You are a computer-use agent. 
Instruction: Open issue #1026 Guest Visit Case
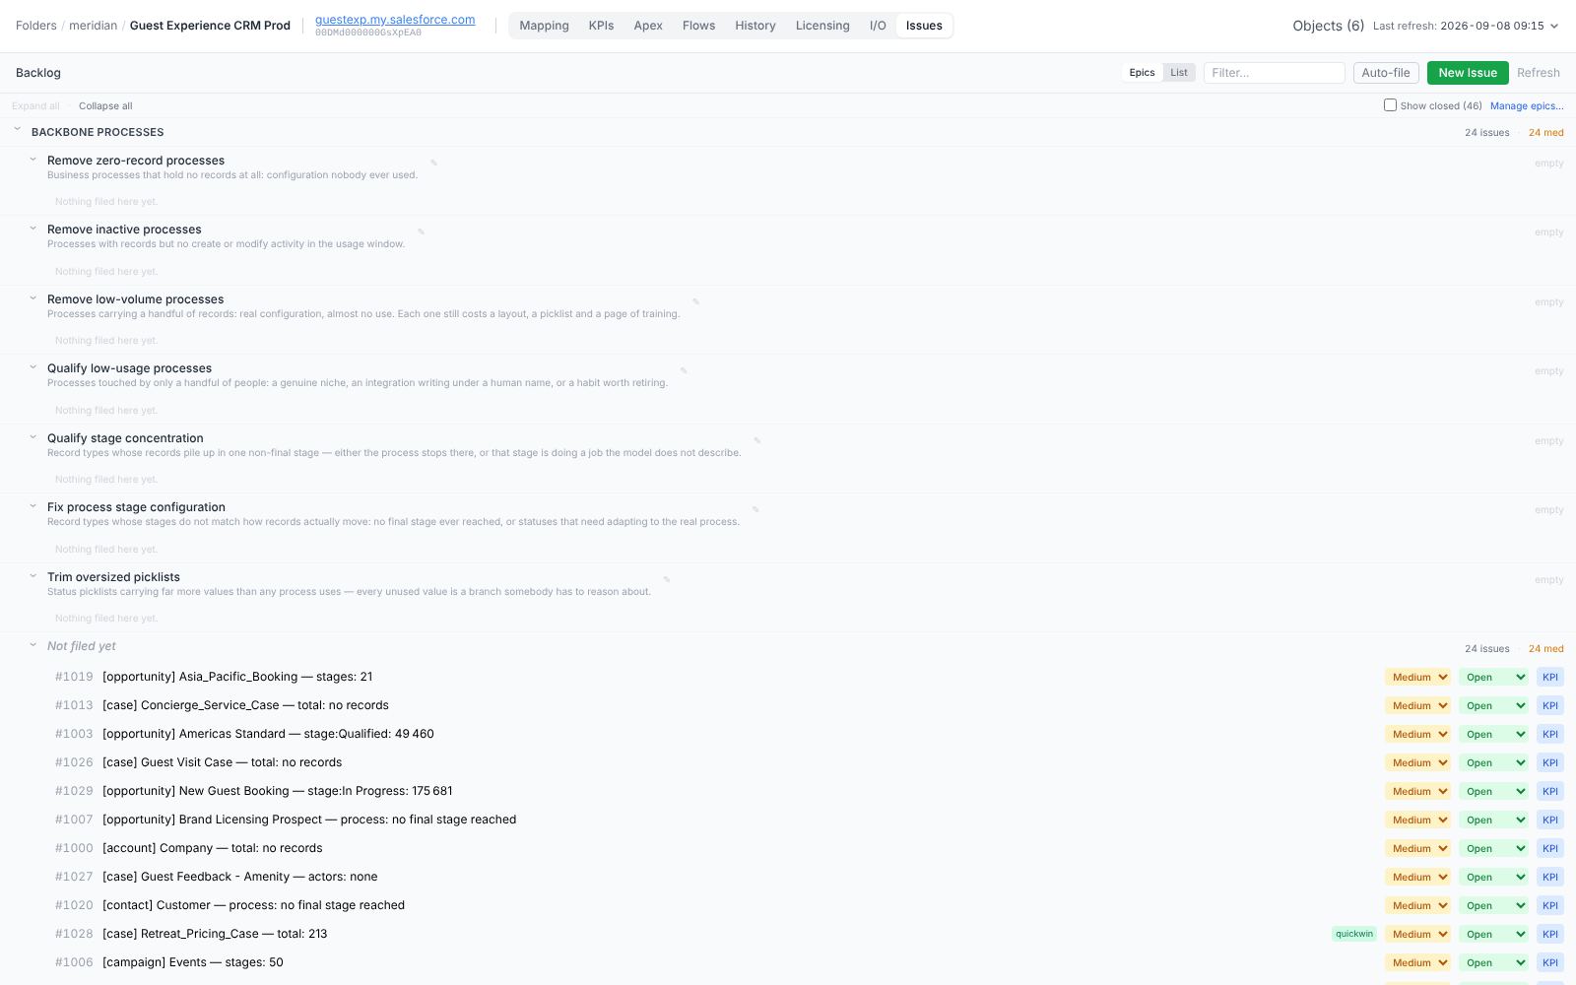coord(222,762)
